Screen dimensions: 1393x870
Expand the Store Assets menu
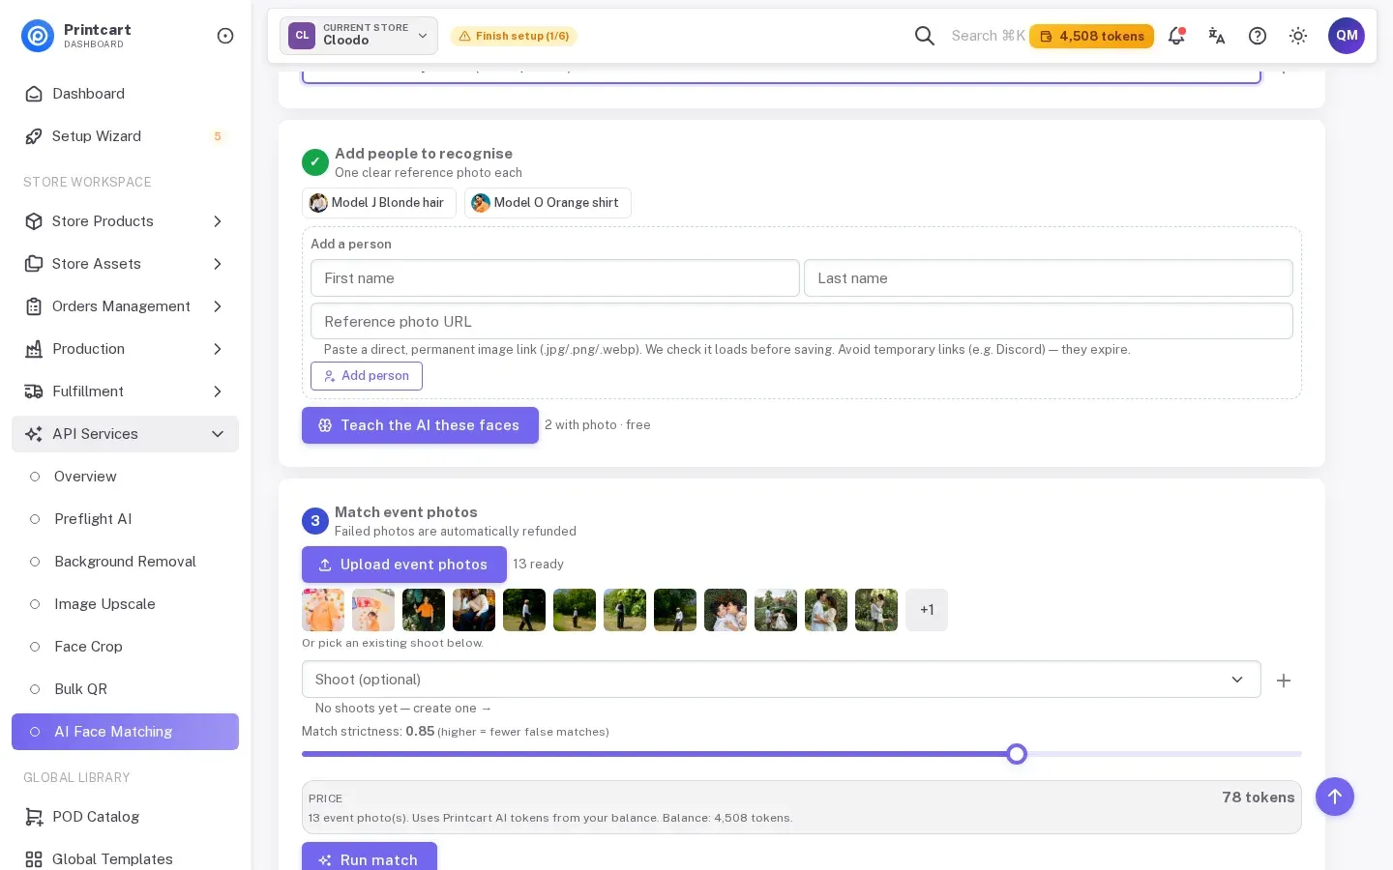pos(126,264)
